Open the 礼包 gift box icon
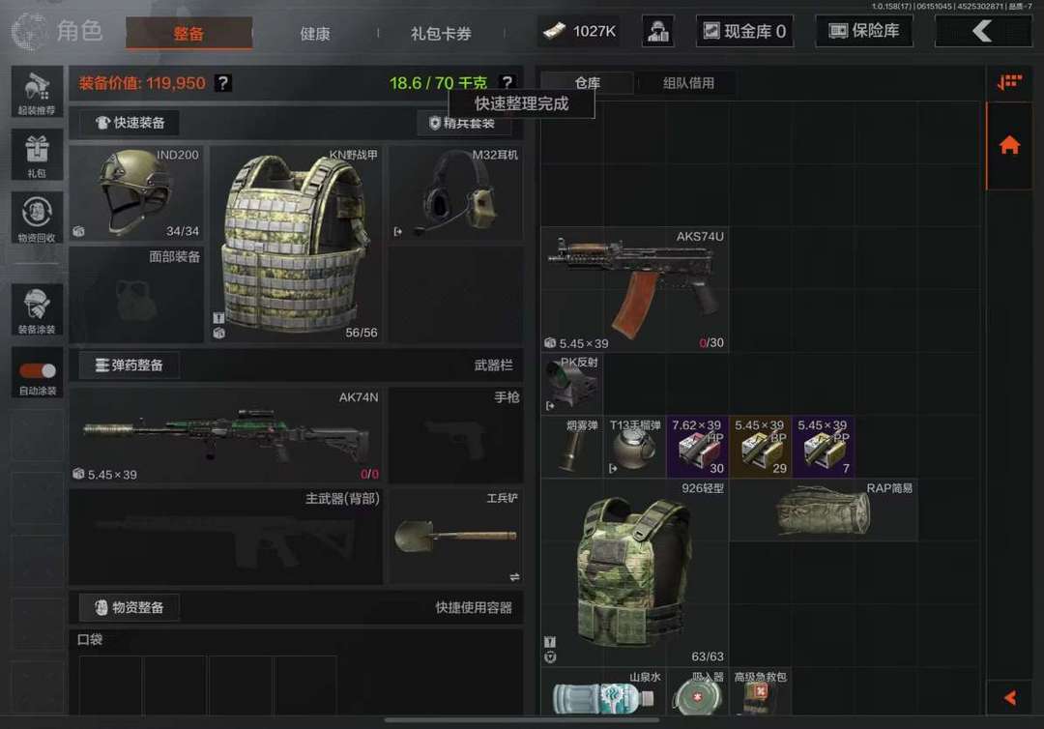Image resolution: width=1044 pixels, height=729 pixels. coord(38,155)
